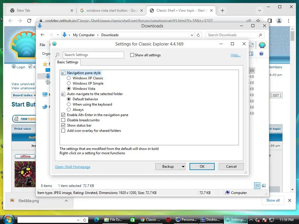299x224 pixels.
Task: Switch to the Basic Settings tab
Action: 68,62
